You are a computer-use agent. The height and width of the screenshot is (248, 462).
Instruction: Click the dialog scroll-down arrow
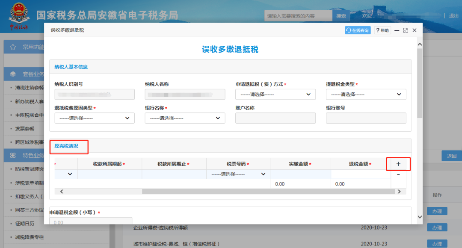420,217
